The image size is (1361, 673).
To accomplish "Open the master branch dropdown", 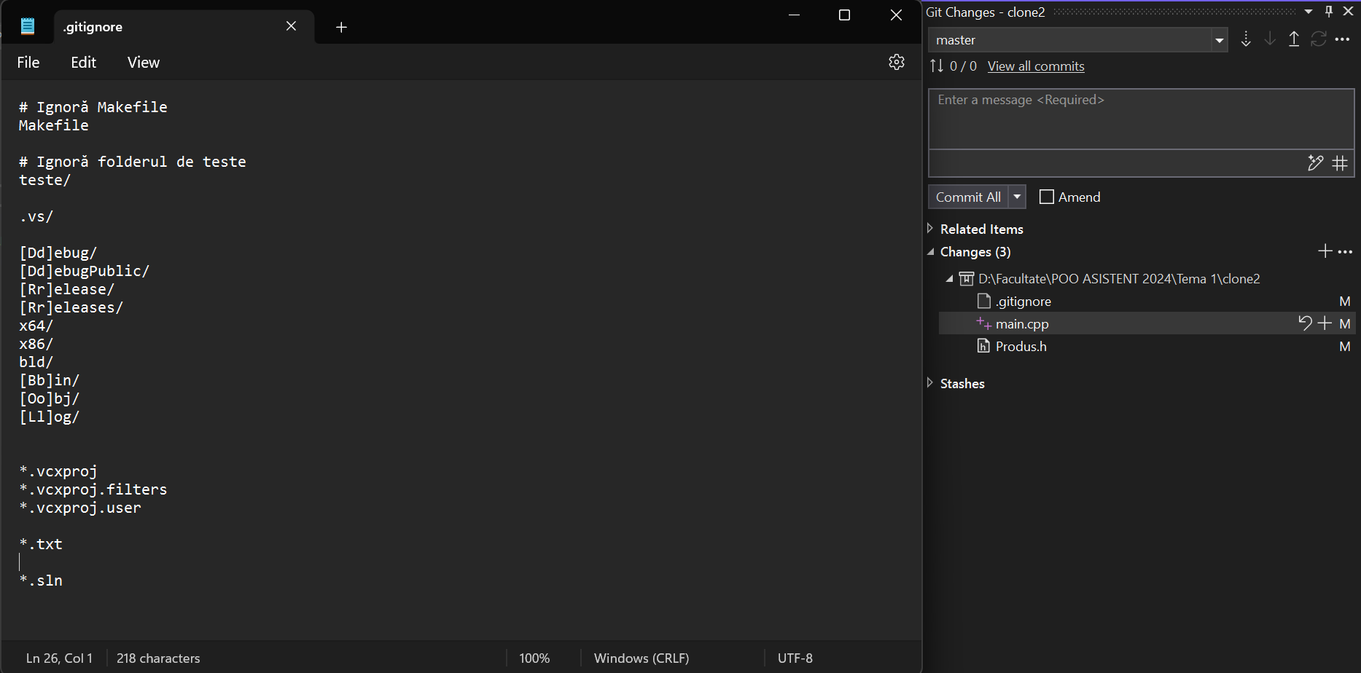I will pyautogui.click(x=1219, y=39).
